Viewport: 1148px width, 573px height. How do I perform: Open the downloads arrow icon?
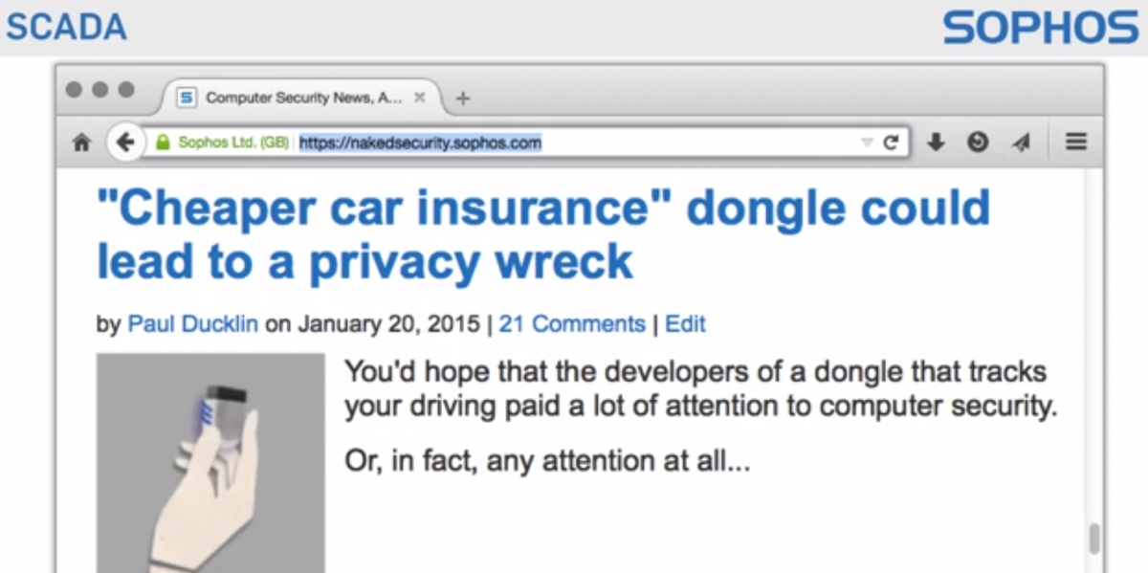(936, 143)
